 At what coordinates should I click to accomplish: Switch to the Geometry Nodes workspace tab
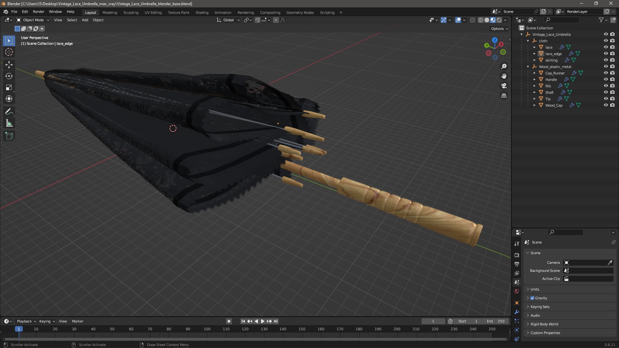[x=300, y=13]
